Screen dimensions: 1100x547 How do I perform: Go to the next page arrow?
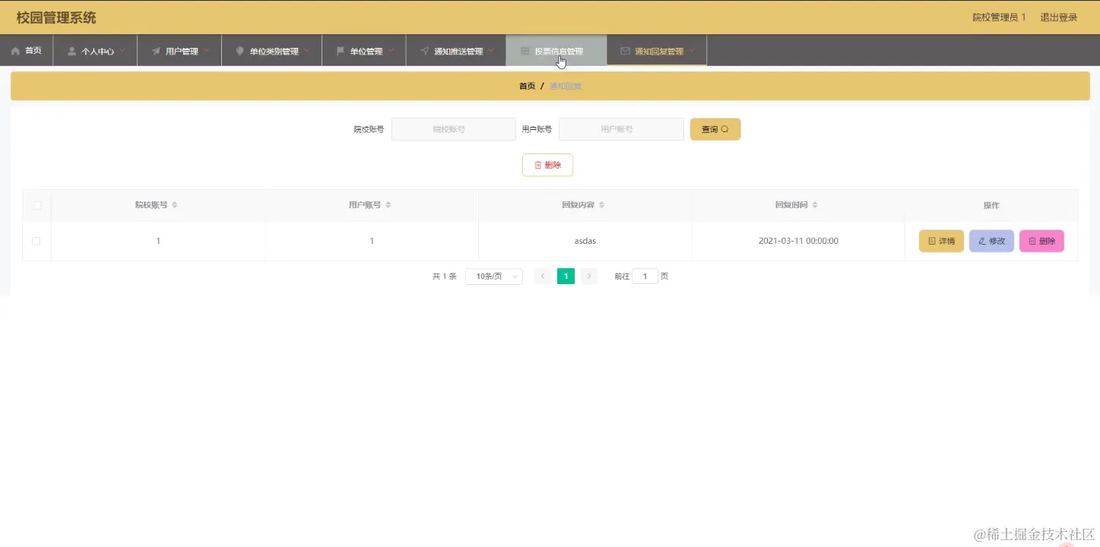589,277
